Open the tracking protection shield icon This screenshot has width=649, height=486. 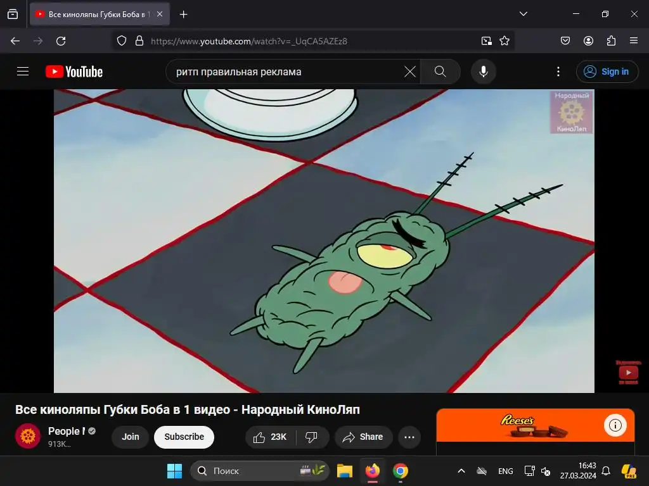pos(121,41)
